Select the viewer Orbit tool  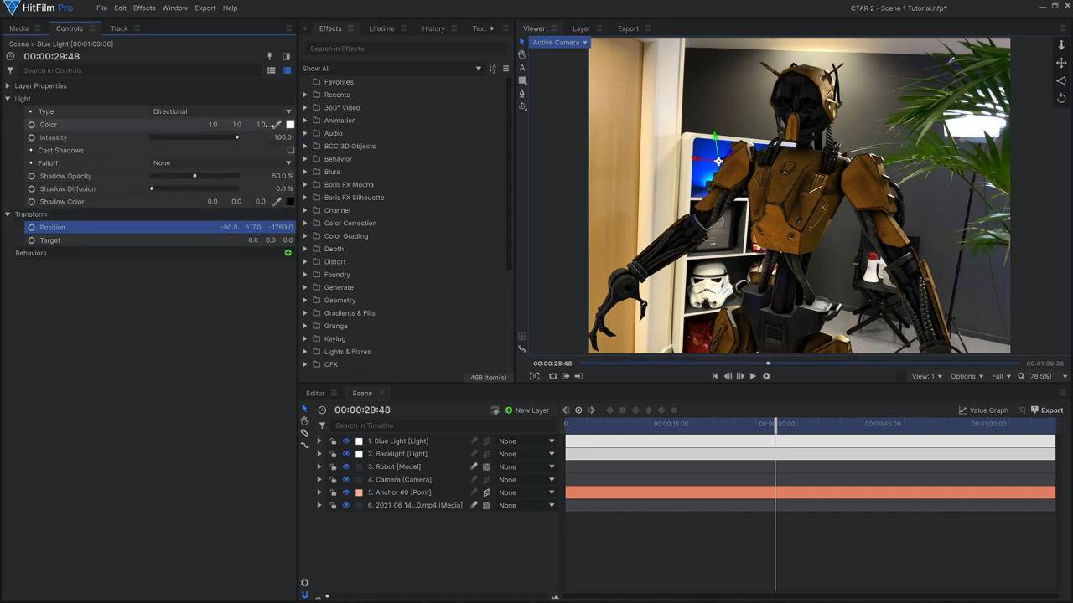point(522,106)
